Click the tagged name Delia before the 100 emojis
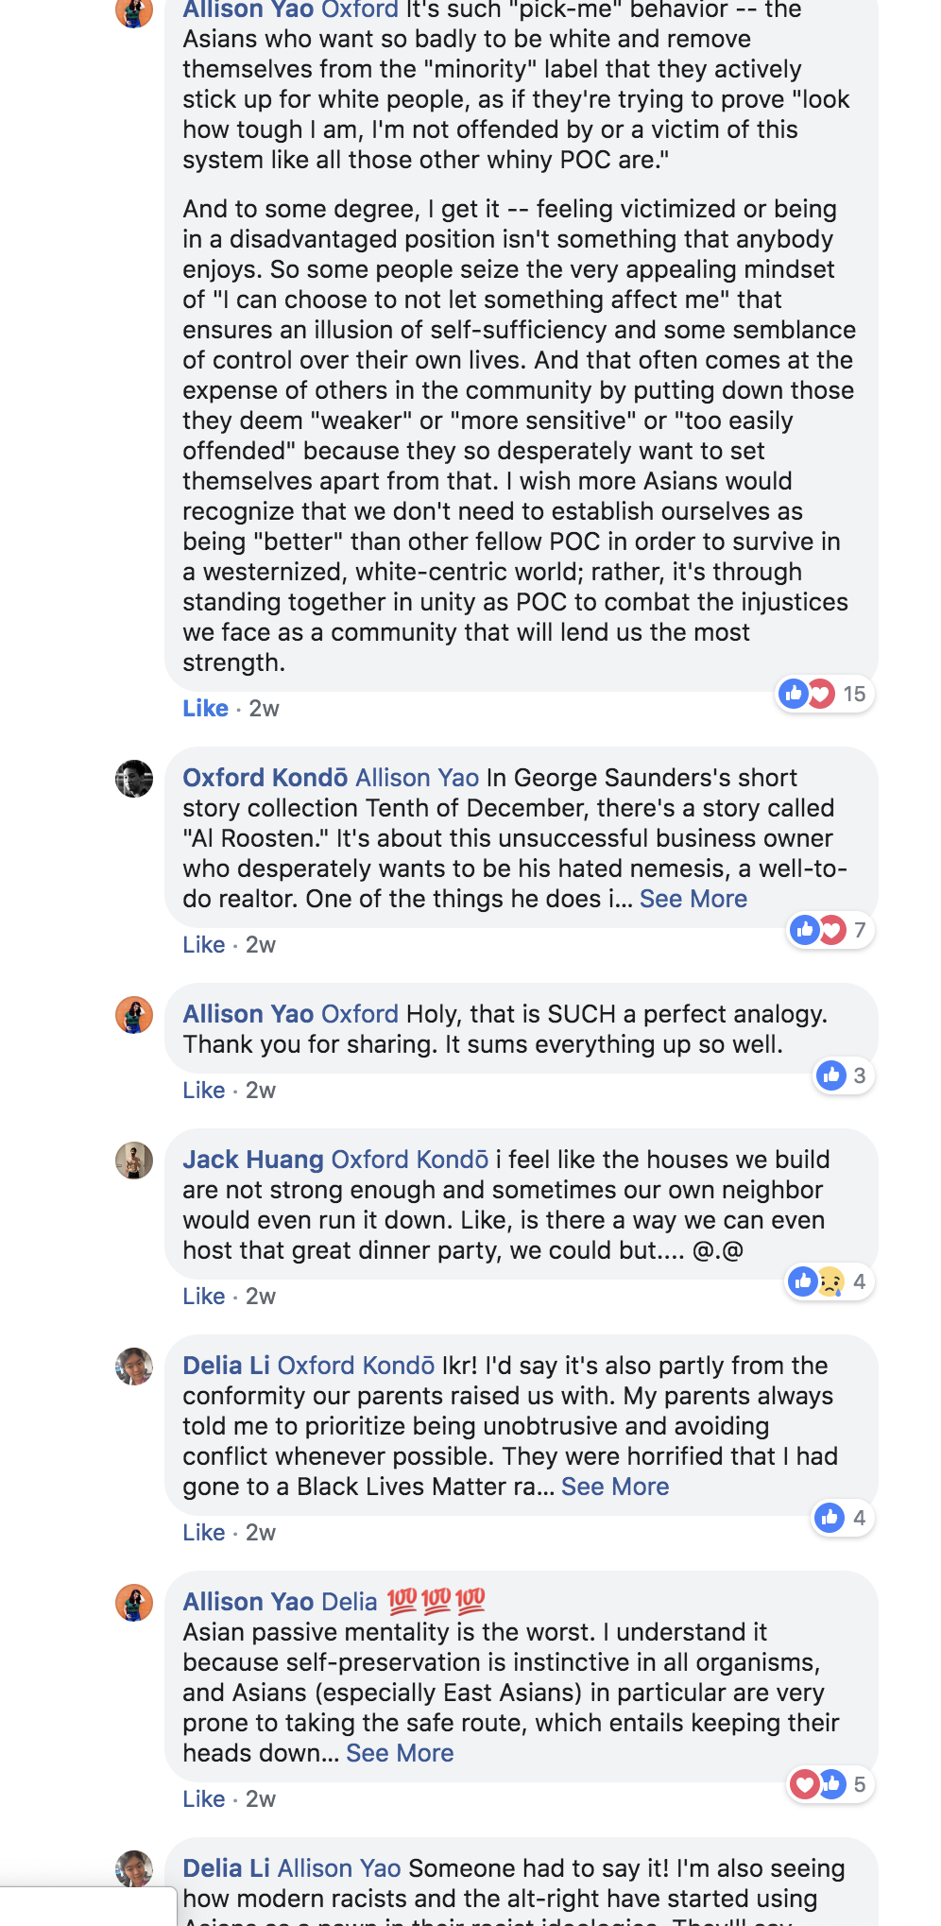941x1926 pixels. pyautogui.click(x=349, y=1602)
